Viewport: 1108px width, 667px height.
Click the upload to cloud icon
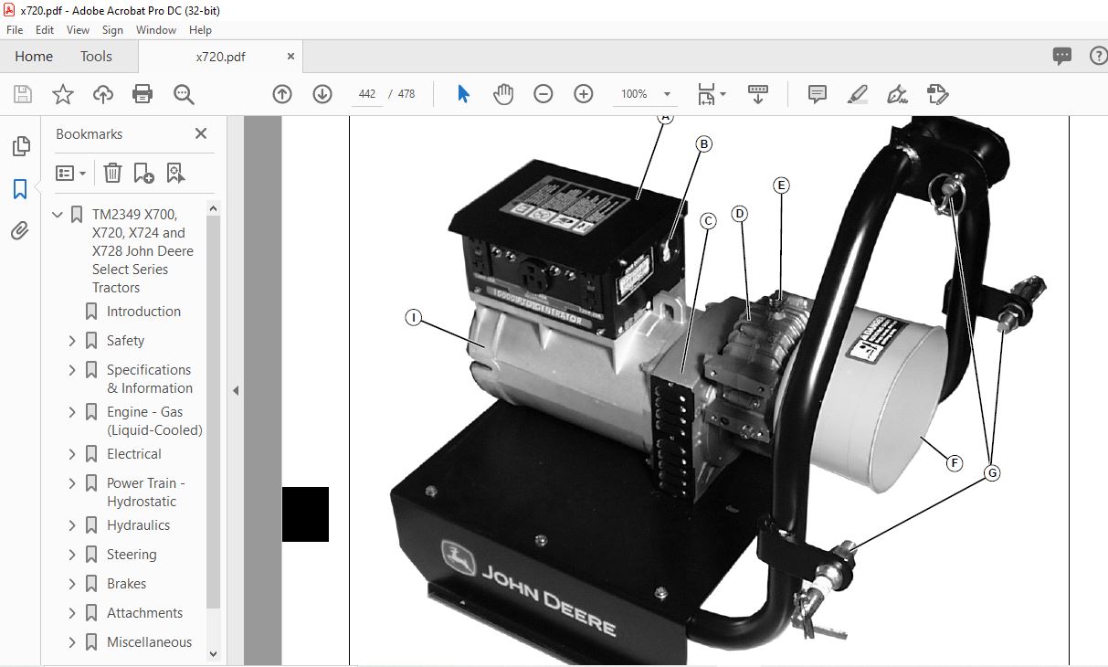(x=103, y=94)
